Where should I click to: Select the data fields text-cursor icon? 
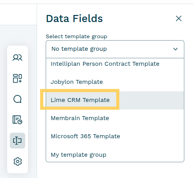pyautogui.click(x=17, y=141)
